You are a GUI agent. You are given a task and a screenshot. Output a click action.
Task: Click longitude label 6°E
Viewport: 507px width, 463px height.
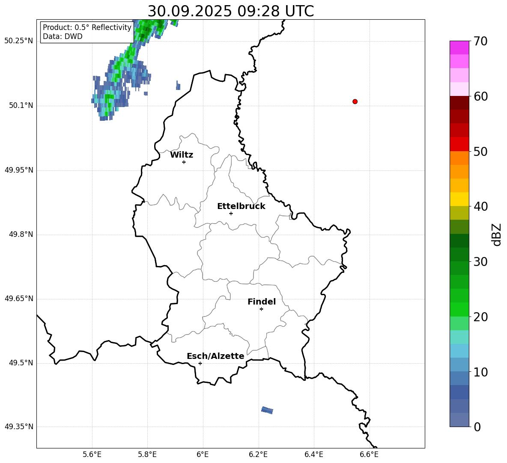click(x=203, y=454)
